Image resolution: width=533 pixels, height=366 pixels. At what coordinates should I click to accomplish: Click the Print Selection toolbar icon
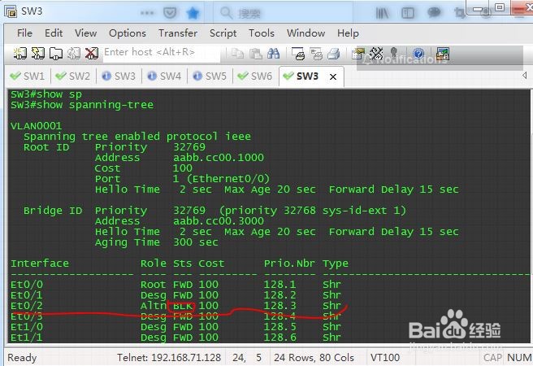[316, 54]
